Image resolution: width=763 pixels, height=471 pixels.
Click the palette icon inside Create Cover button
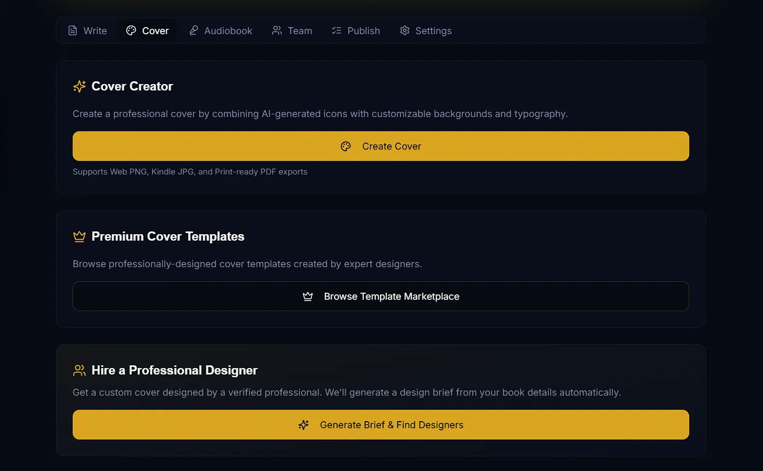tap(346, 146)
